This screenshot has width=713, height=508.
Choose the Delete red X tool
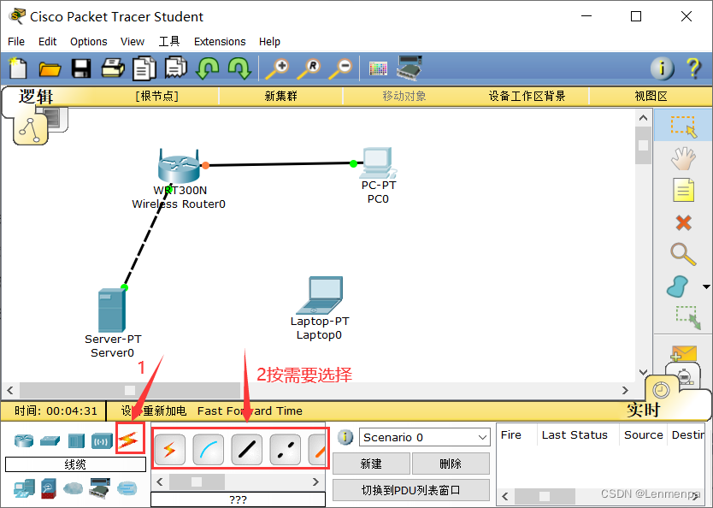tap(683, 223)
